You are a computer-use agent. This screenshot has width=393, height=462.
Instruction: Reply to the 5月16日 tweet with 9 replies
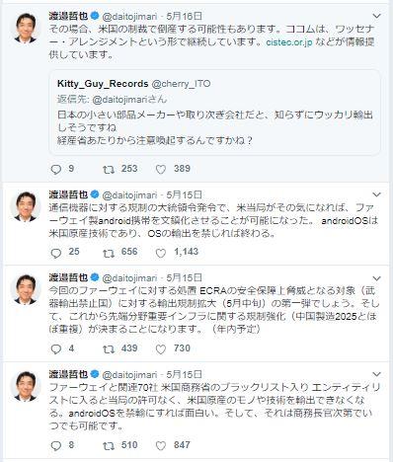(56, 170)
